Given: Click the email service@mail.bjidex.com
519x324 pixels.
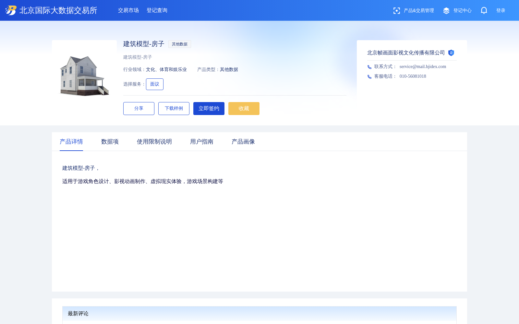Looking at the screenshot, I should pos(423,67).
